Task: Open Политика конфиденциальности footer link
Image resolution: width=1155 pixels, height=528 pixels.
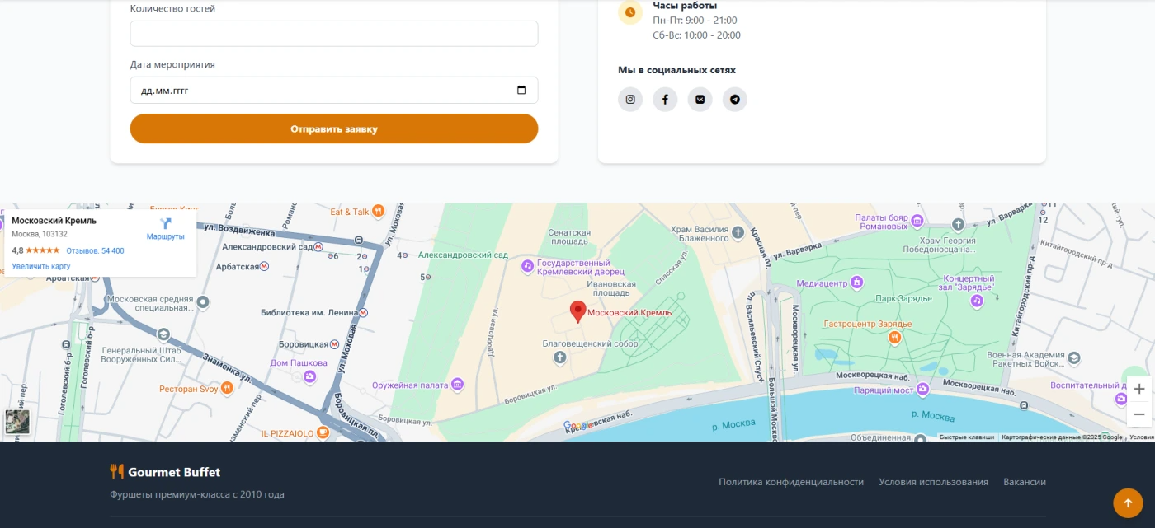Action: click(791, 482)
